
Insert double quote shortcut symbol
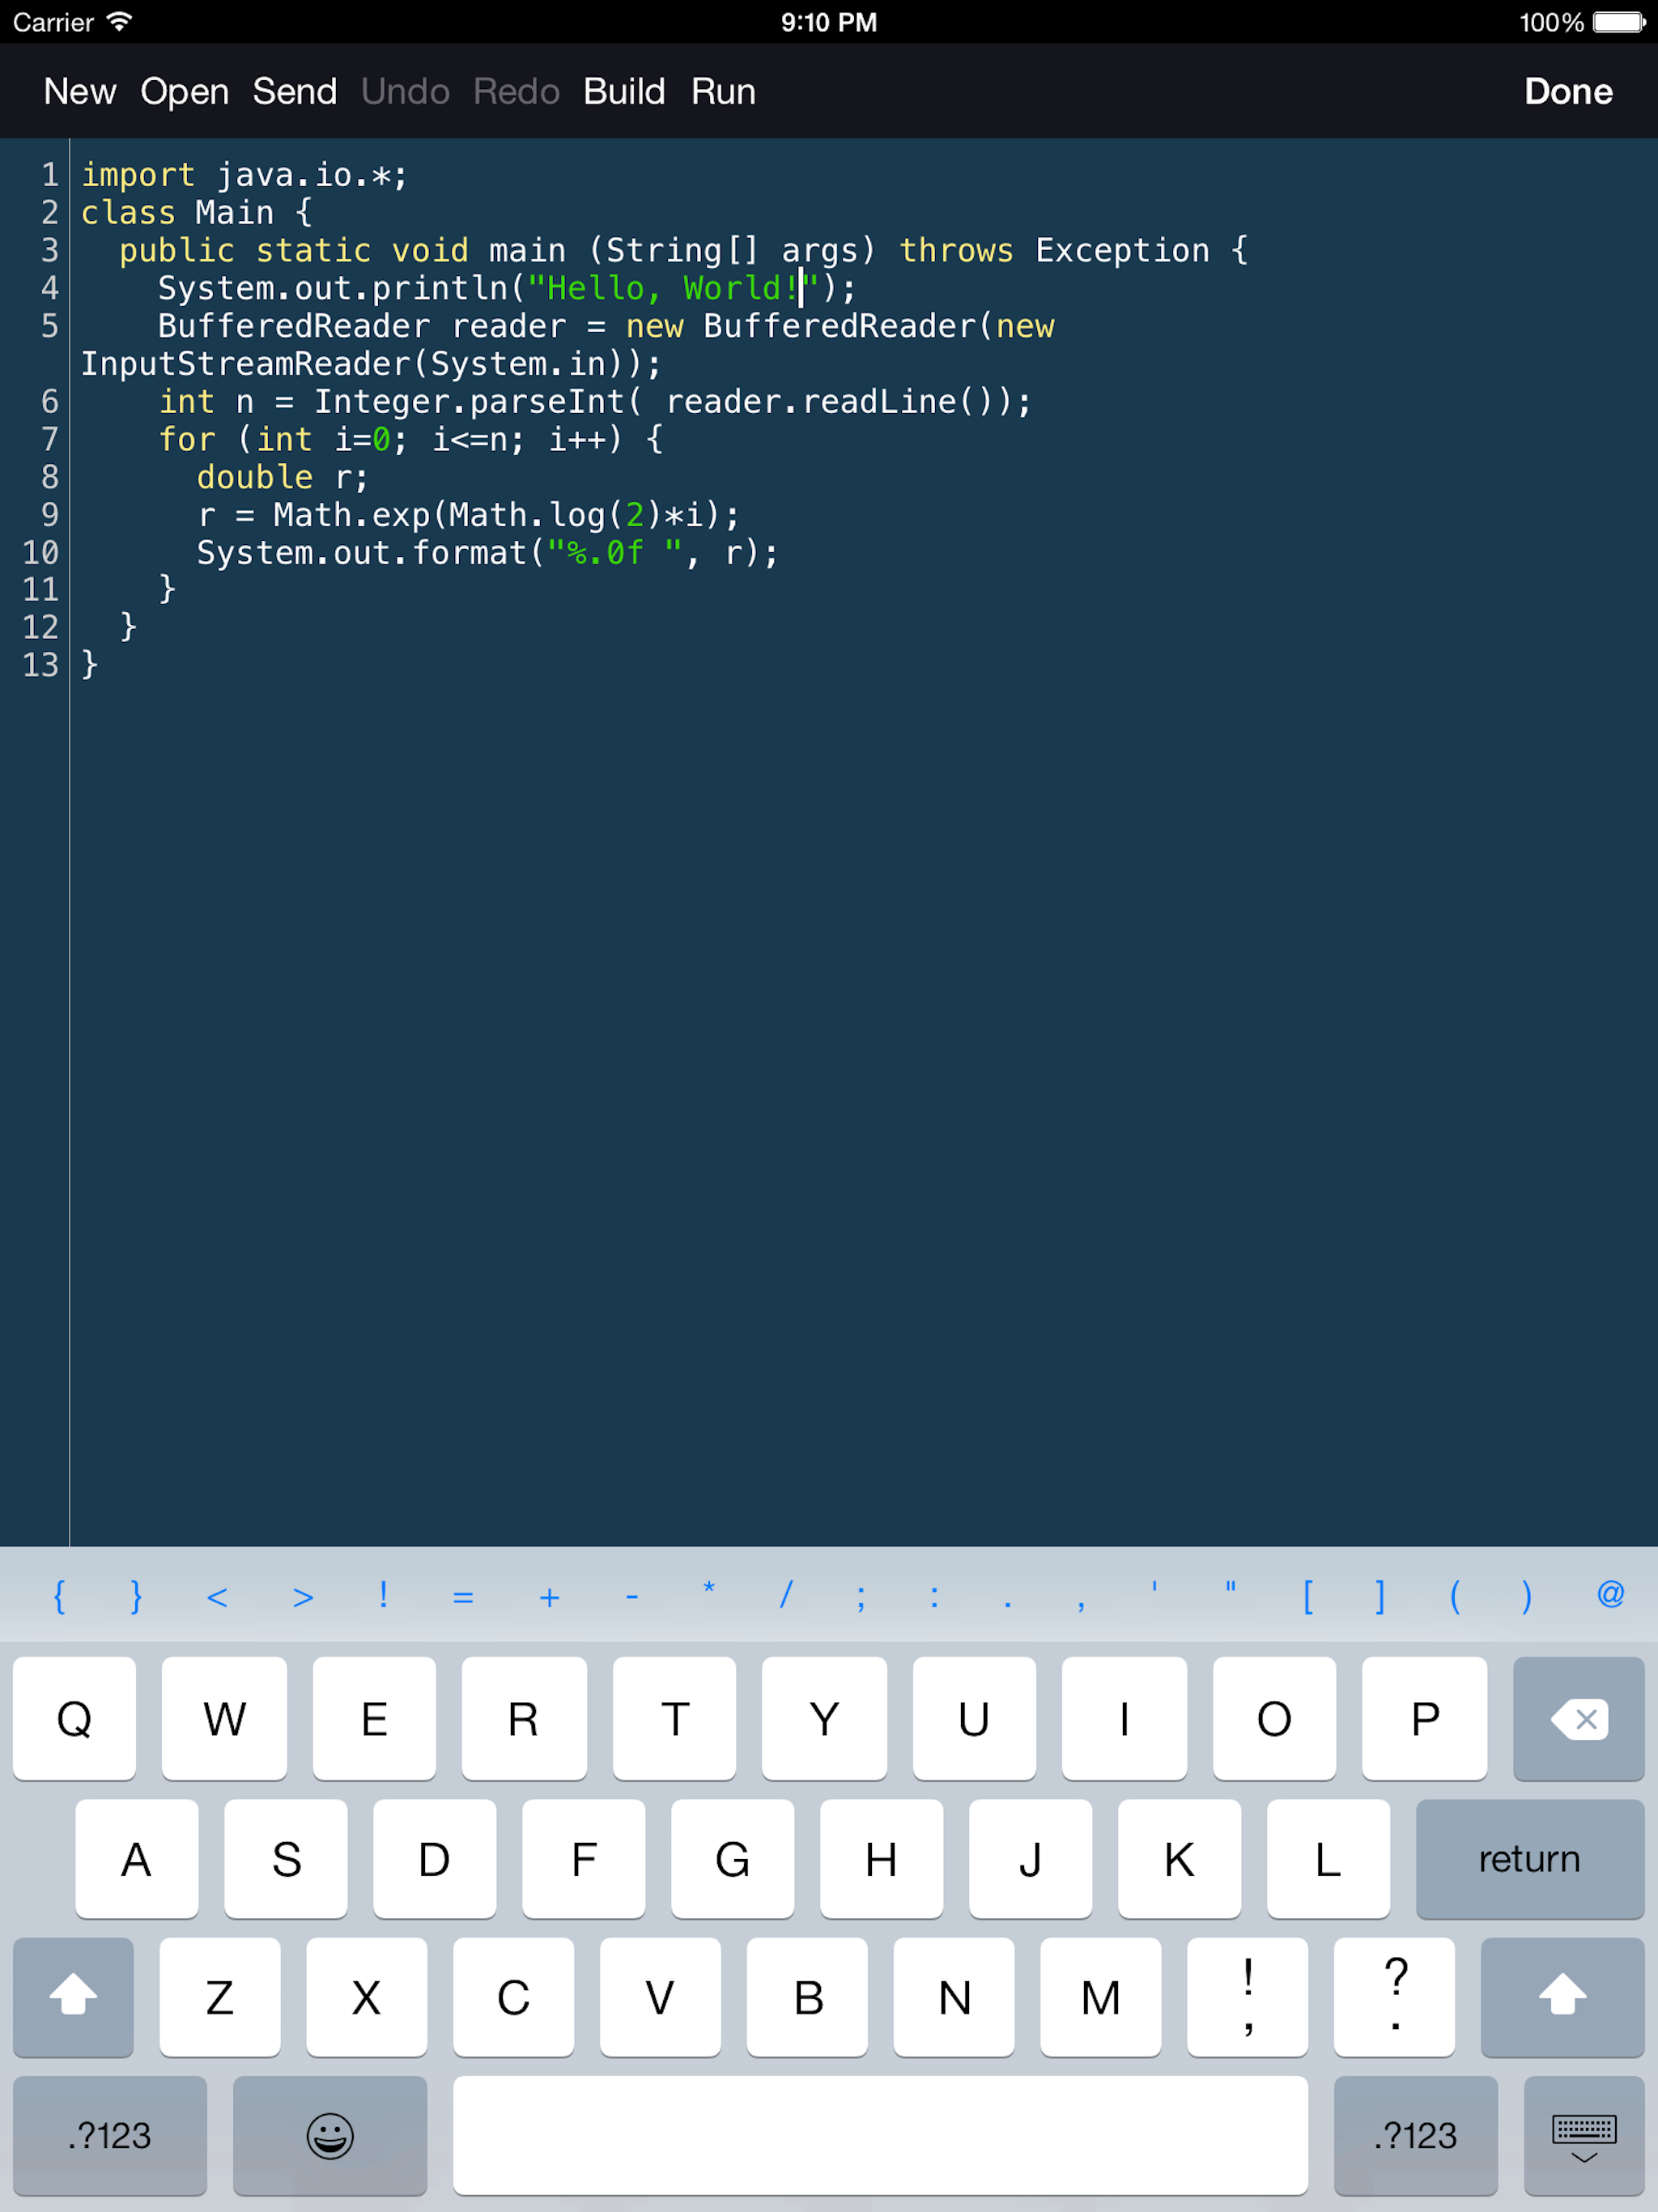pos(1230,1590)
